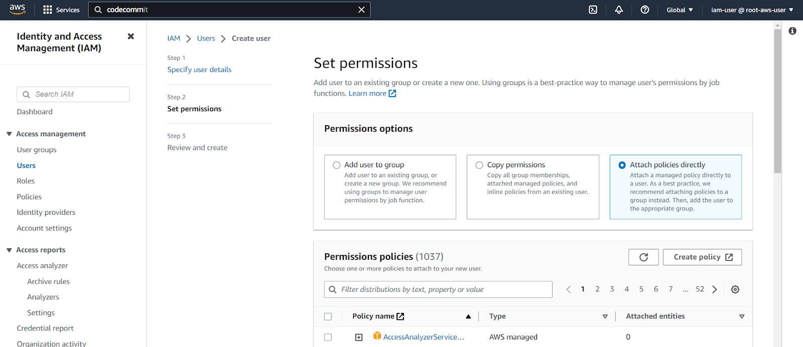This screenshot has width=803, height=347.
Task: Click the page vertical scrollbar thumb
Action: coord(777,101)
